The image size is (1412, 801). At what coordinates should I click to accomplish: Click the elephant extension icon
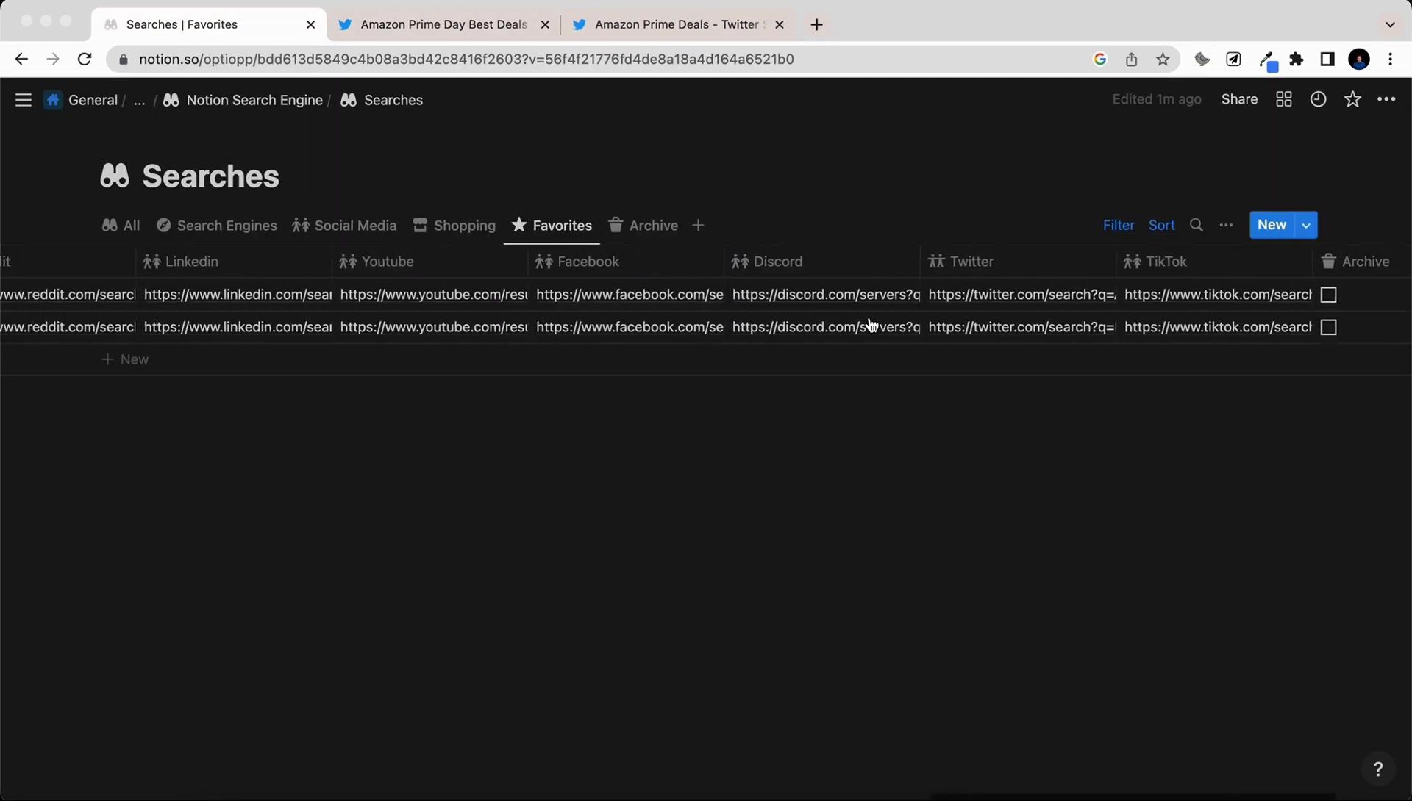coord(1202,60)
